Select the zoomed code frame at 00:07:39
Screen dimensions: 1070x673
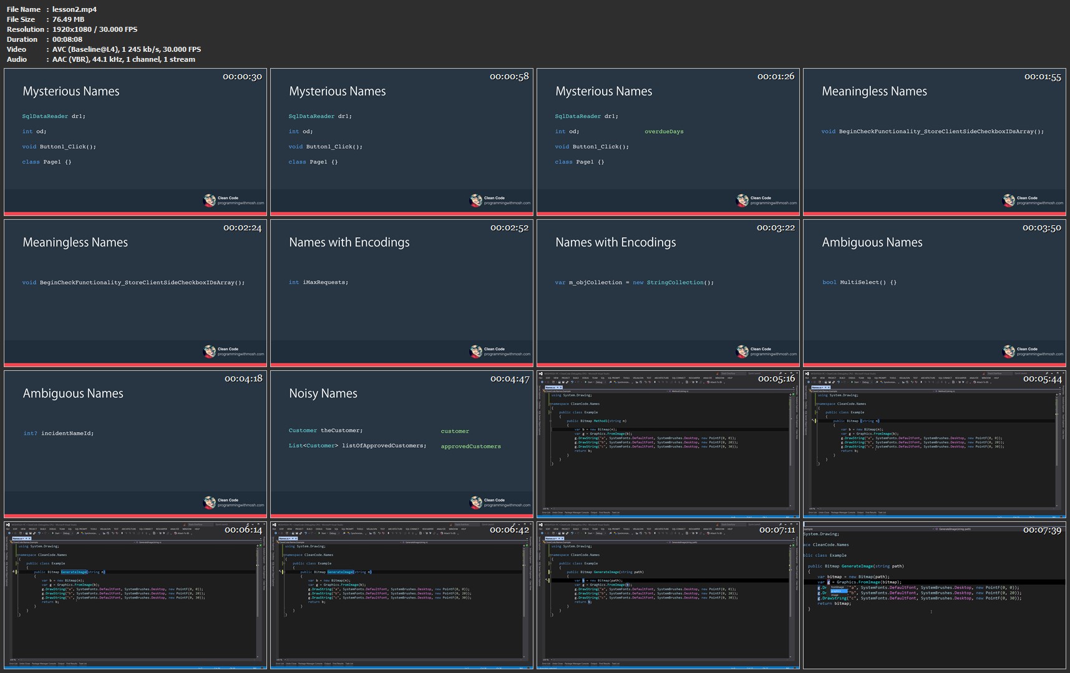(x=935, y=595)
